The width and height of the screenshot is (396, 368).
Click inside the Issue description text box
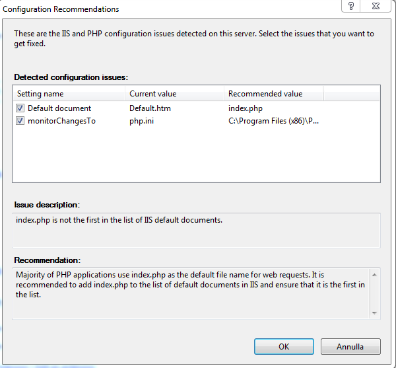[196, 231]
